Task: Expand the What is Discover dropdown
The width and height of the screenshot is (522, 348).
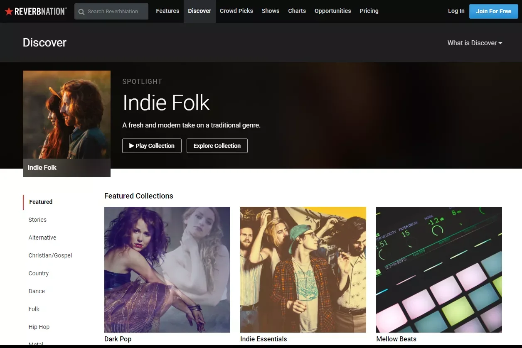Action: [475, 43]
